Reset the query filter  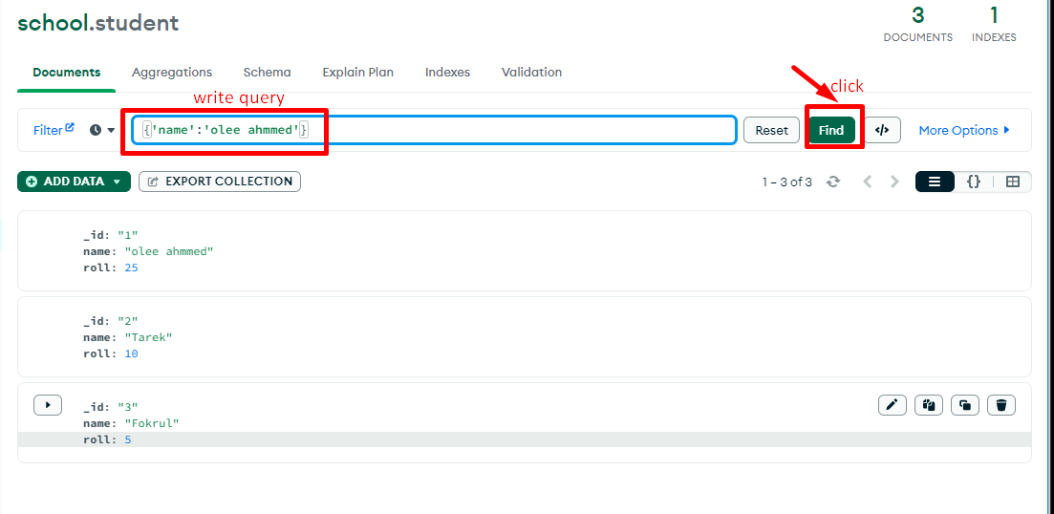point(771,130)
